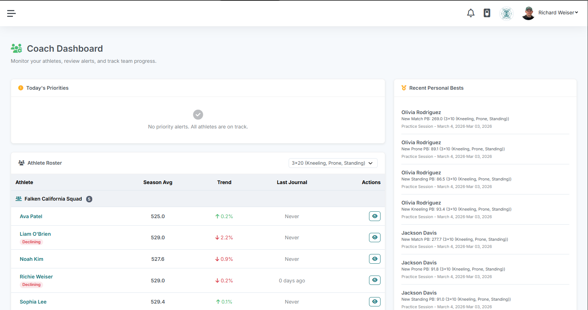This screenshot has width=588, height=310.
Task: Click the mobile device icon in header
Action: point(487,13)
